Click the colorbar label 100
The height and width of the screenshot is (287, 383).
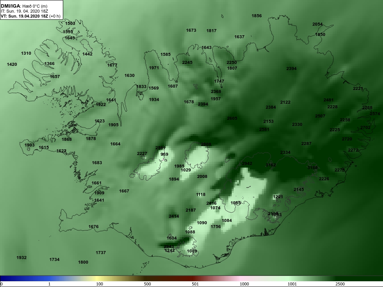[100, 284]
